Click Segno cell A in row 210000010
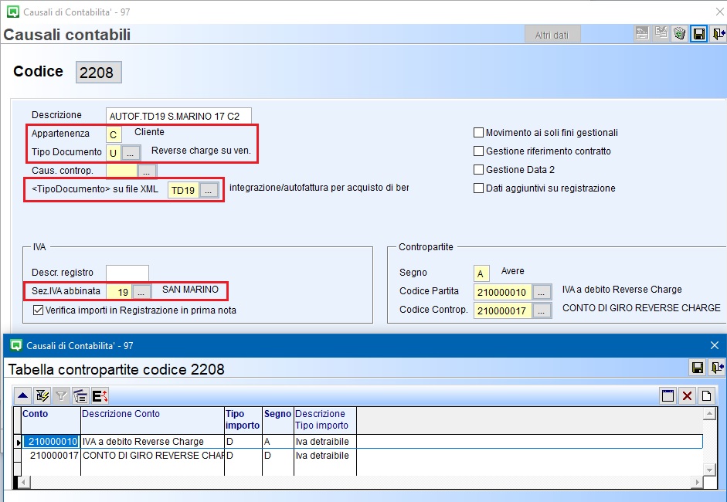The image size is (727, 502). [x=277, y=441]
